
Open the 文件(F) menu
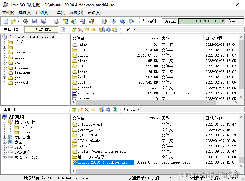coord(8,12)
